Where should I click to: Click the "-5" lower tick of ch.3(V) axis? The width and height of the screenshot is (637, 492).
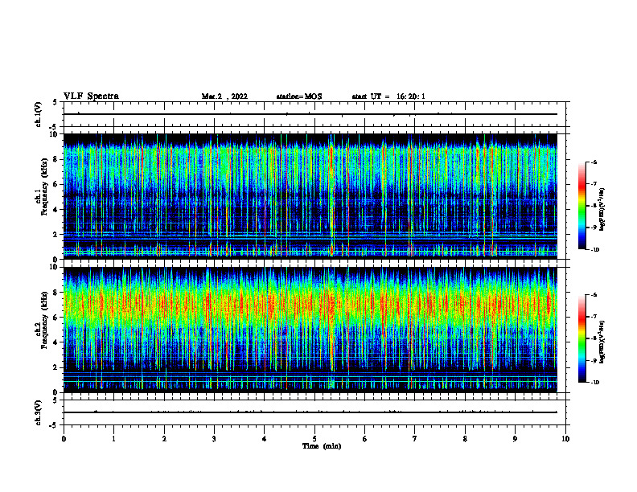click(54, 425)
